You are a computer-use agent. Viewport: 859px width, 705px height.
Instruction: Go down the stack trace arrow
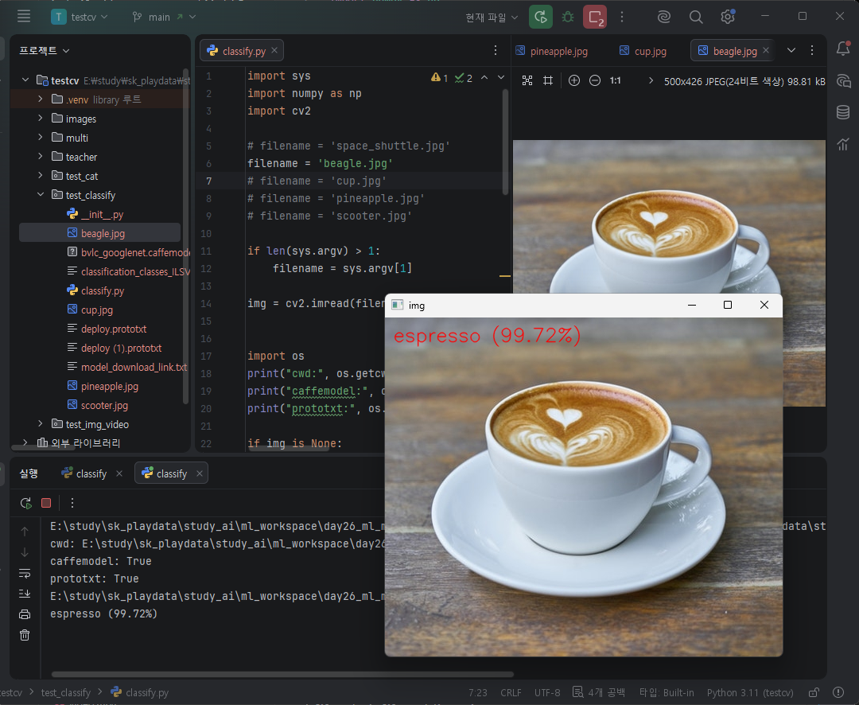[x=25, y=552]
